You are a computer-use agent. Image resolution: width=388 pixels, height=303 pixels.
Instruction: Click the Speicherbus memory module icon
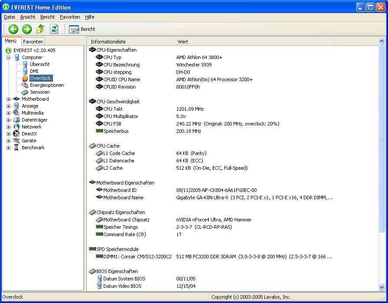[x=99, y=131]
